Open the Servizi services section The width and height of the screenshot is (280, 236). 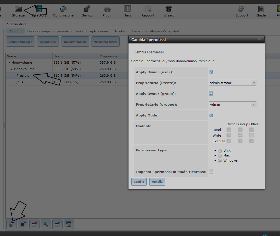[x=87, y=11]
